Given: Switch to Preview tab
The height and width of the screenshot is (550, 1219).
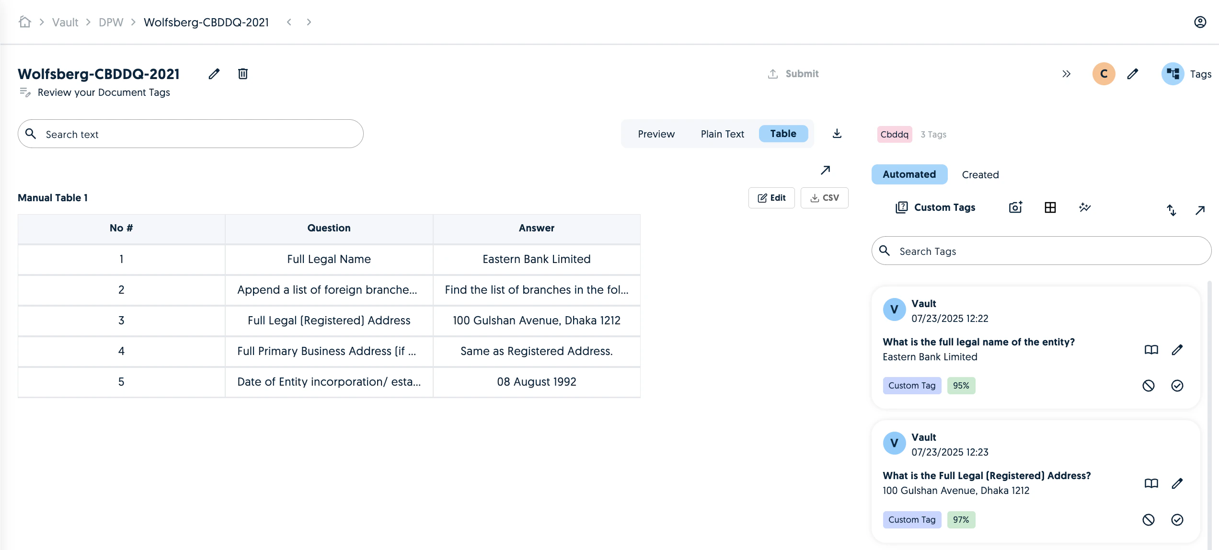Looking at the screenshot, I should 656,134.
